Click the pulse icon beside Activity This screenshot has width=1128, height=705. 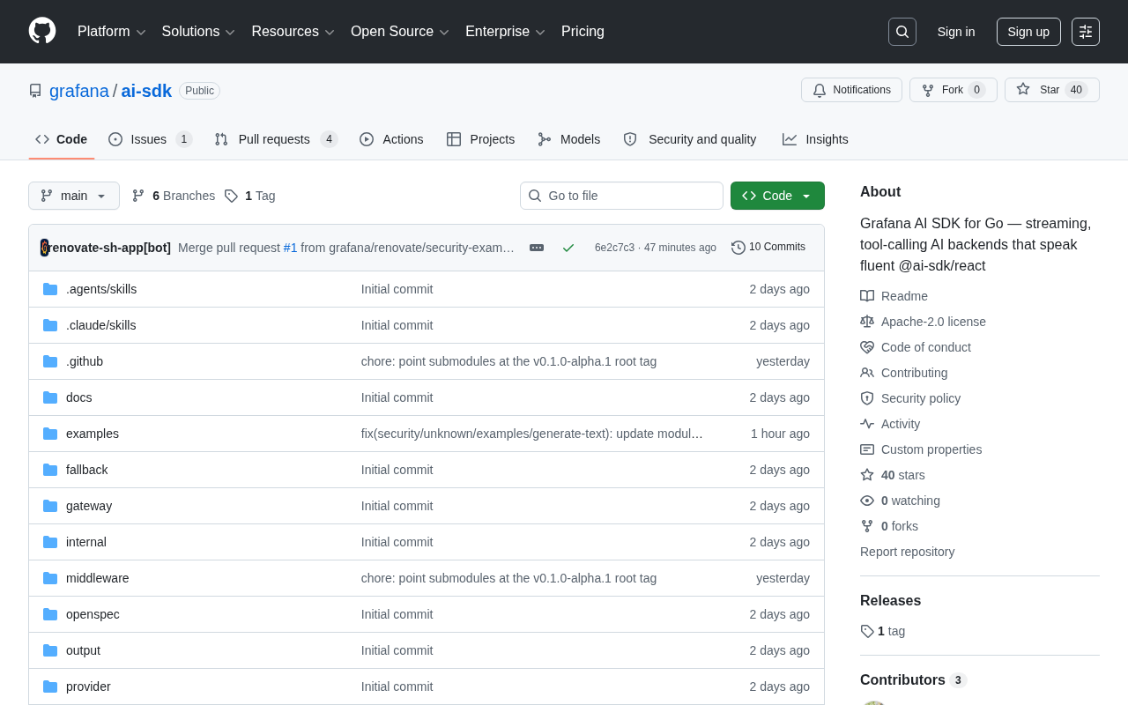867,424
